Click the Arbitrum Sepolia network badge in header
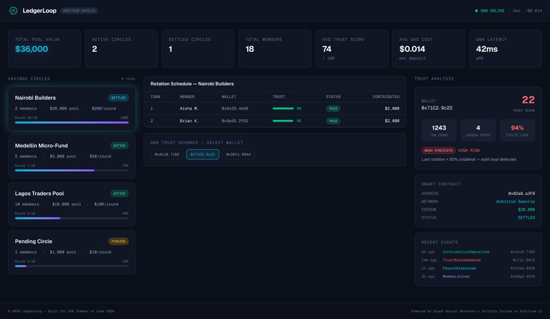Screen dimensions: 550x319 click(79, 11)
